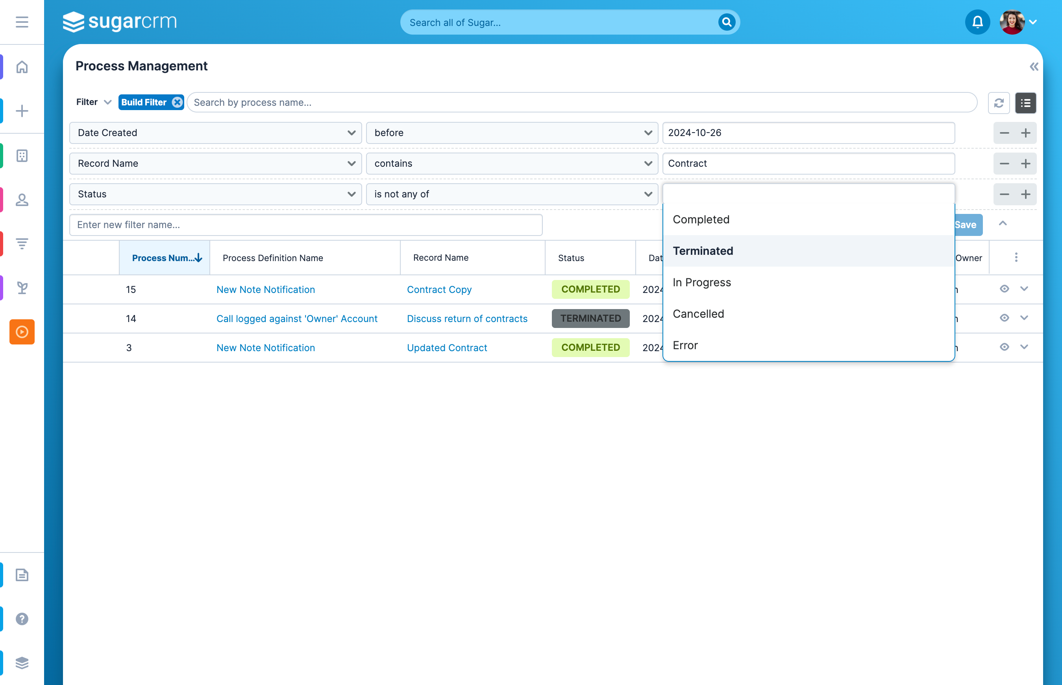Open the hamburger navigation menu
This screenshot has height=685, width=1062.
pyautogui.click(x=22, y=22)
